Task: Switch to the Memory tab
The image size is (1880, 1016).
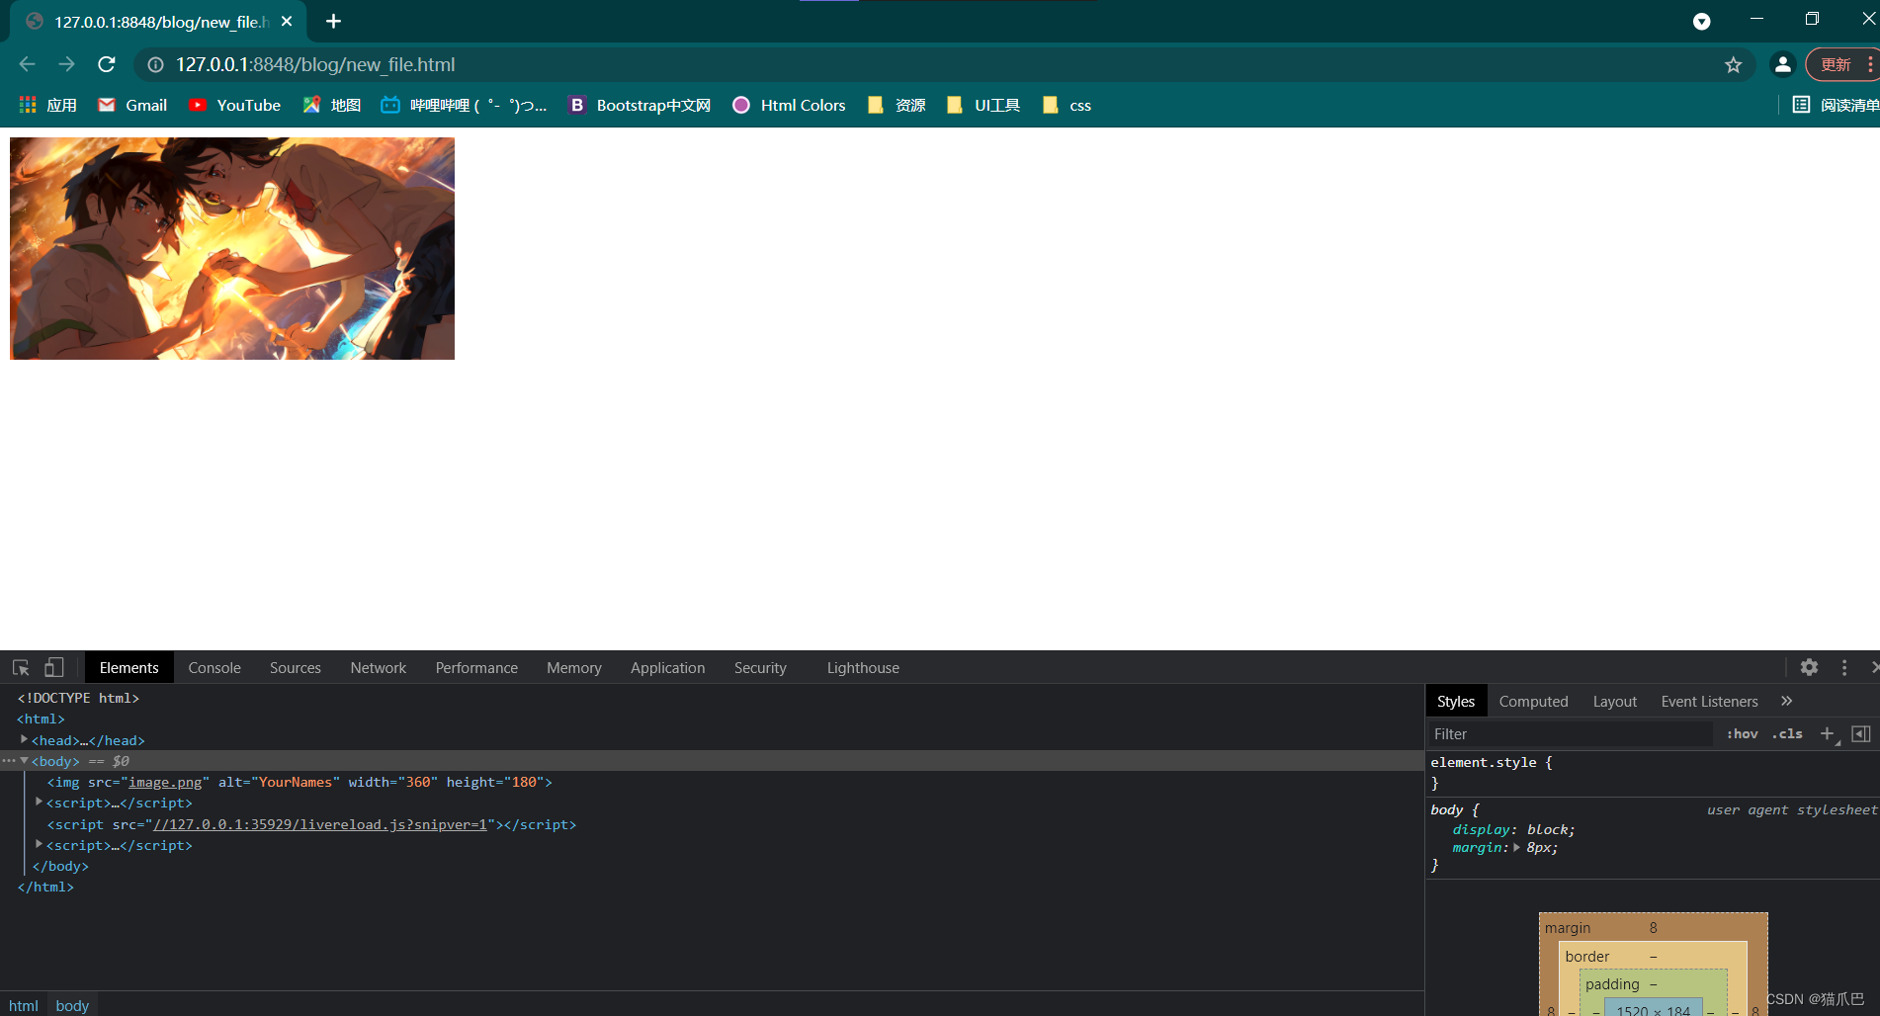Action: (574, 668)
